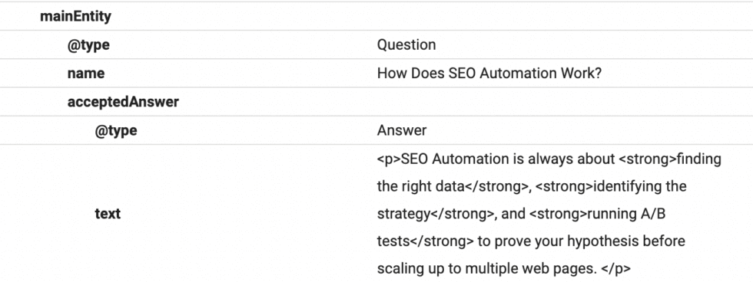The width and height of the screenshot is (753, 282).
Task: Select the Question type value
Action: pyautogui.click(x=406, y=45)
